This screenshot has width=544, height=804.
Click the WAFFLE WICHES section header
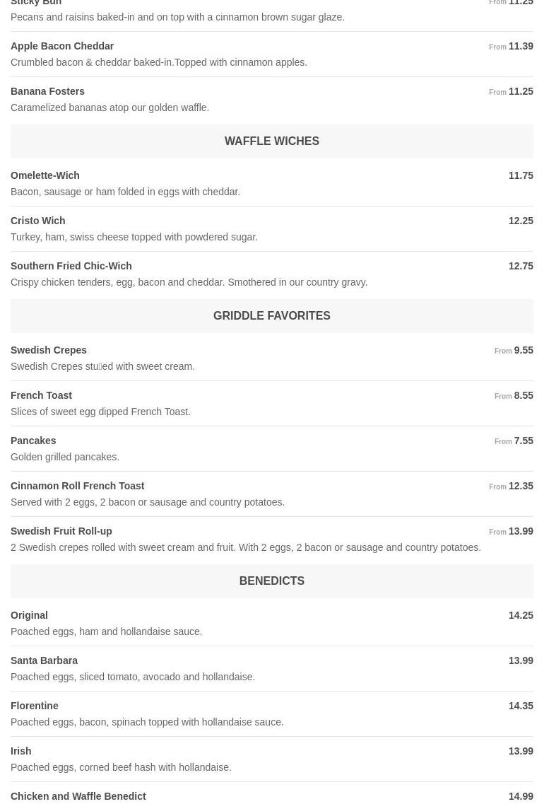click(271, 141)
